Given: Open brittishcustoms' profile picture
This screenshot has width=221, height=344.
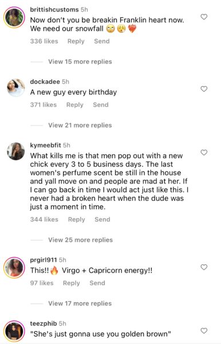Looking at the screenshot, I should (14, 17).
